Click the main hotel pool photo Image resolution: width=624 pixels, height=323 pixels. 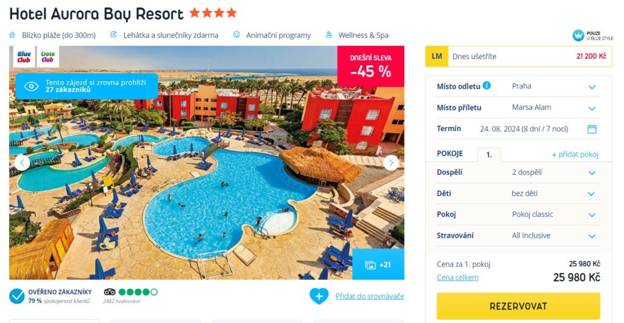click(x=207, y=163)
